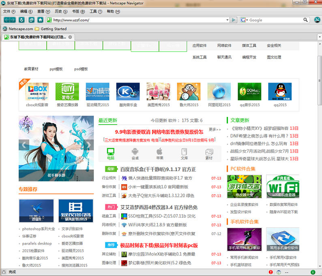The image size is (322, 276).
Task: Open the 鲁大师2015 icon
Action: click(189, 92)
